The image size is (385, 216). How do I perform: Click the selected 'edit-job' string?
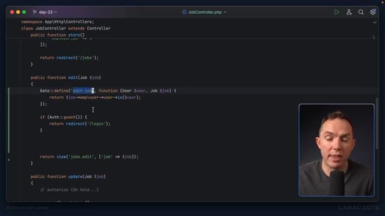point(83,91)
